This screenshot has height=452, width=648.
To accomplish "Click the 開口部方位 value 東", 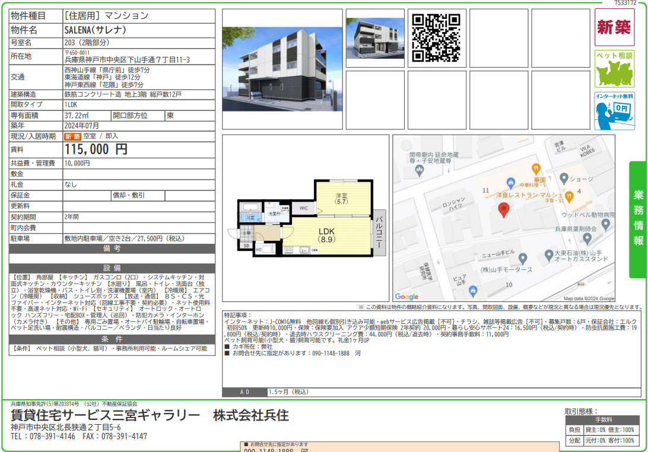I will [170, 116].
